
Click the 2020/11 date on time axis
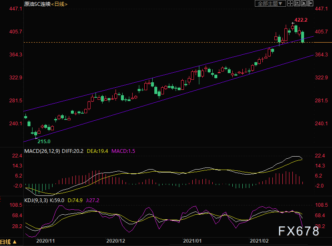[45, 241]
